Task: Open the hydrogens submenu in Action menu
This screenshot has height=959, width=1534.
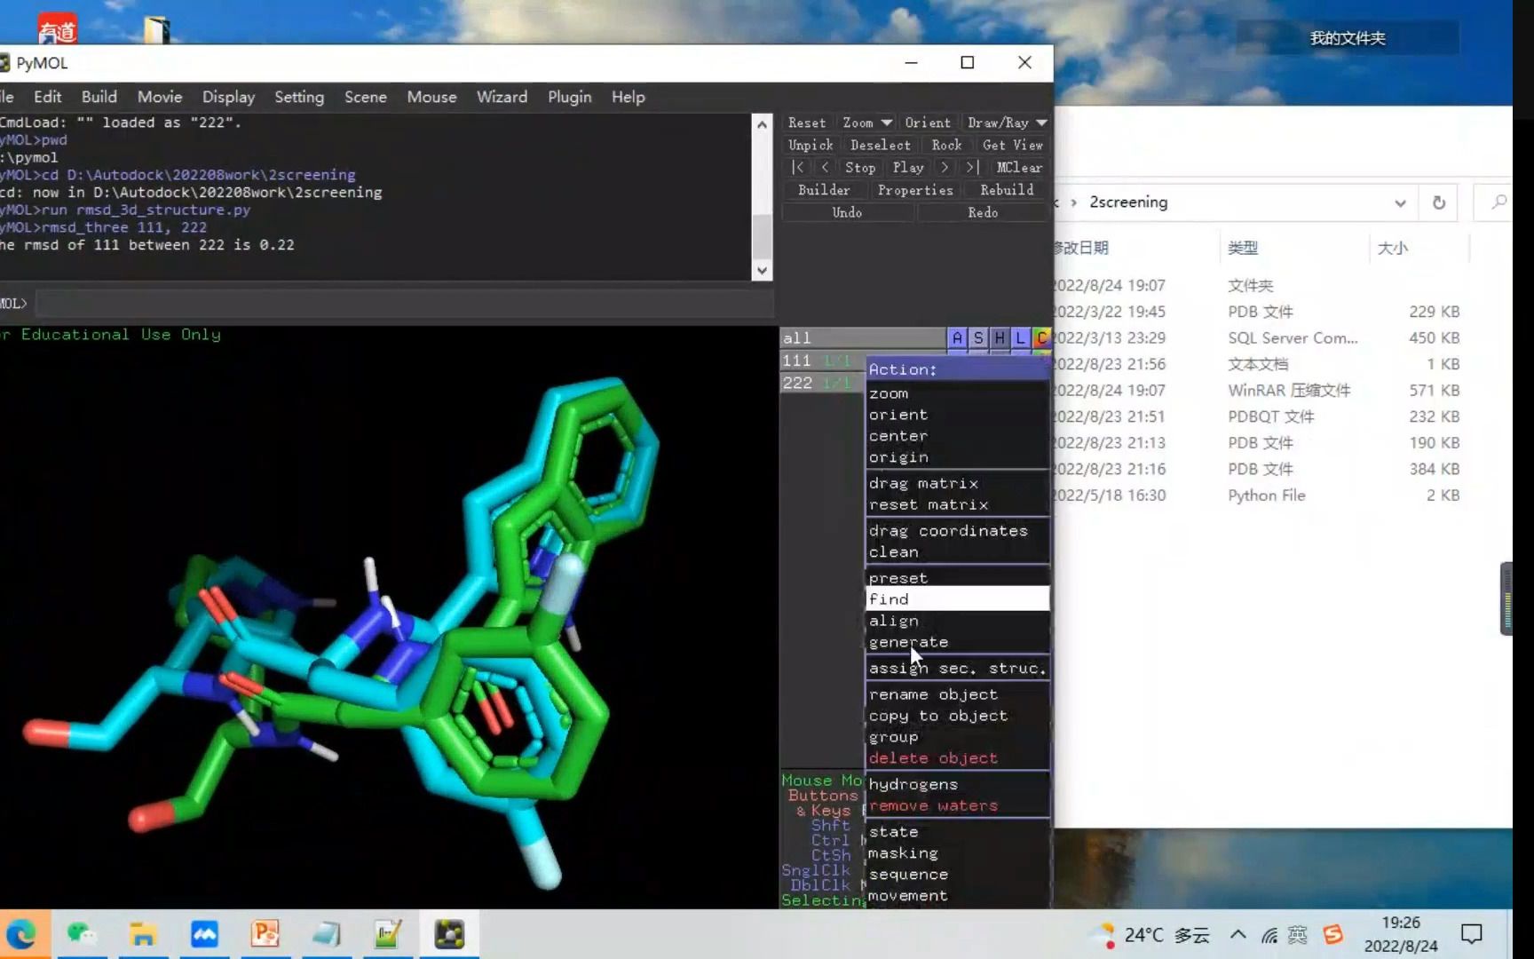Action: point(957,784)
